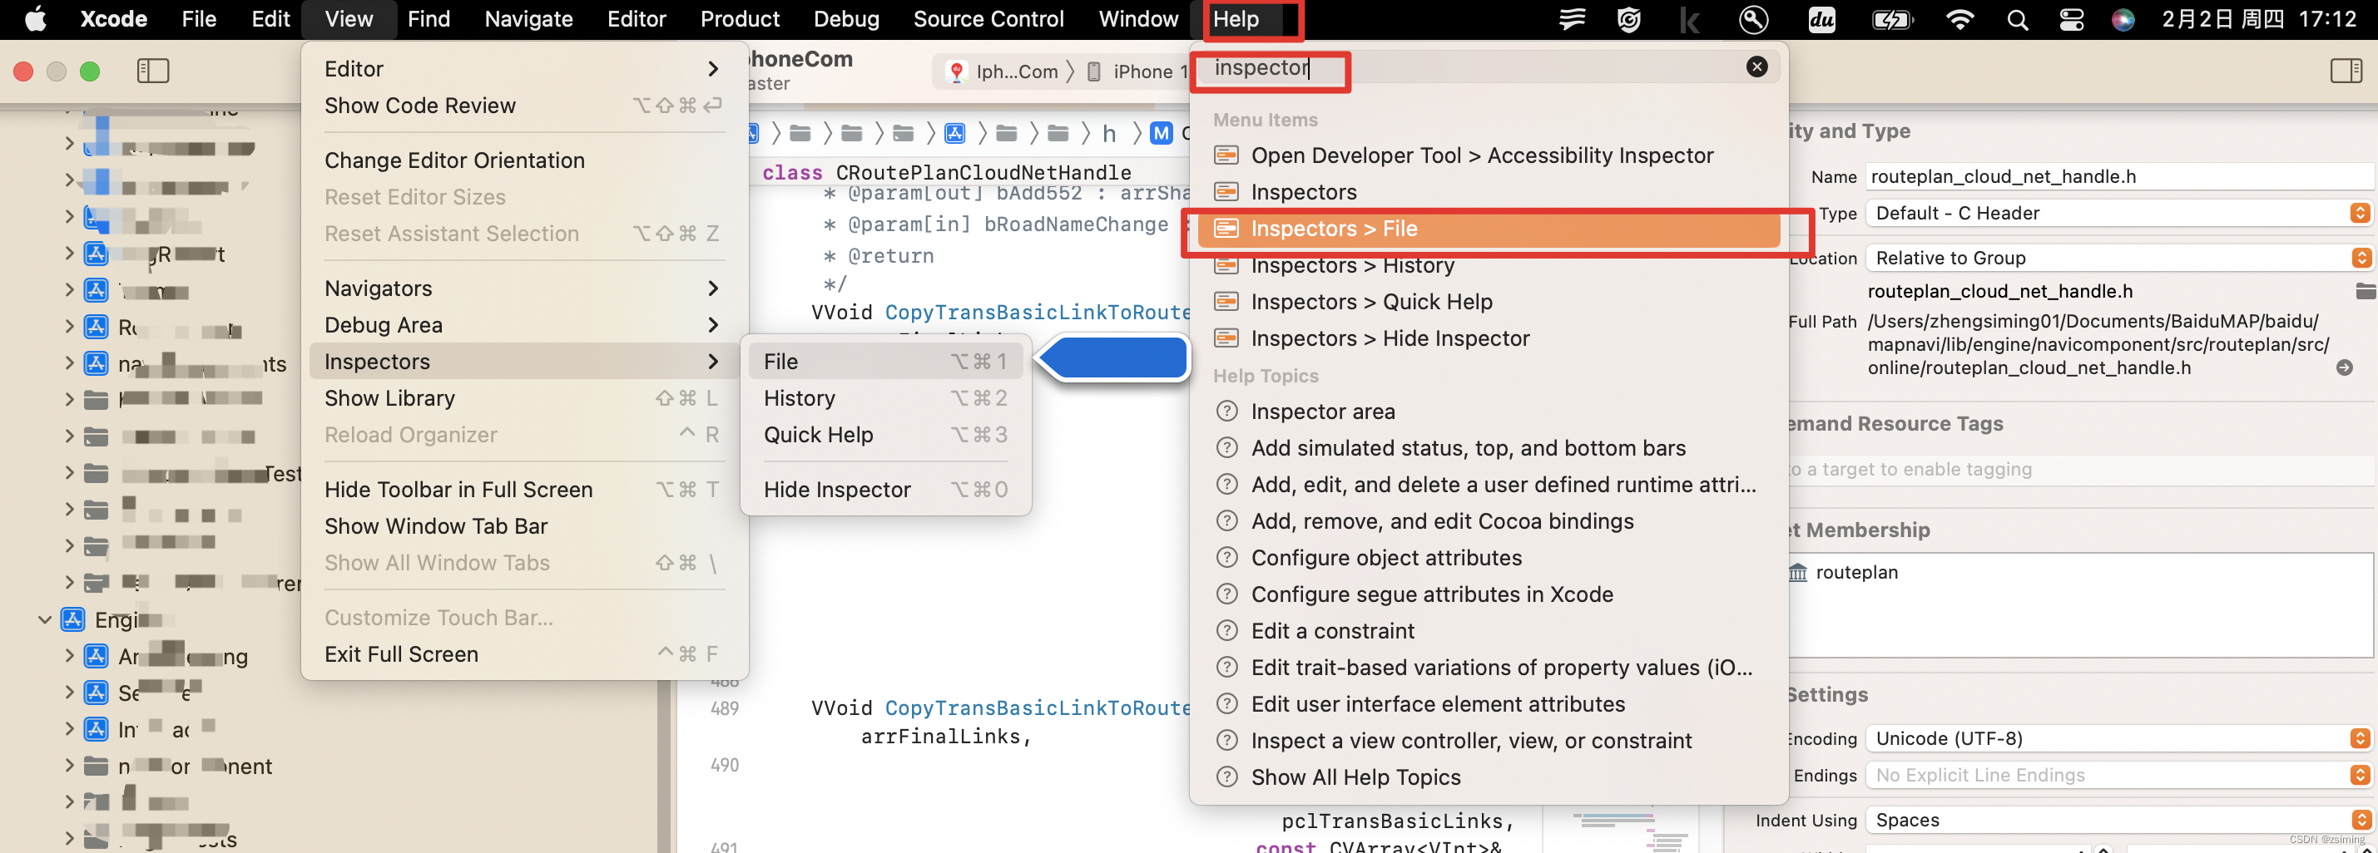2378x853 pixels.
Task: Toggle the navigator sidebar button
Action: [x=153, y=71]
